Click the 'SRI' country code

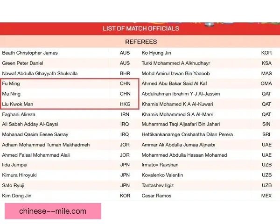[x=266, y=134]
